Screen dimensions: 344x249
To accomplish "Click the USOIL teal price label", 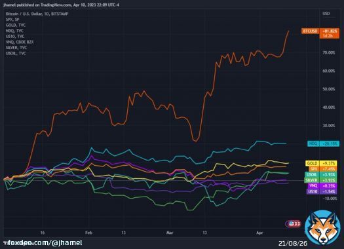I will 321,175.
